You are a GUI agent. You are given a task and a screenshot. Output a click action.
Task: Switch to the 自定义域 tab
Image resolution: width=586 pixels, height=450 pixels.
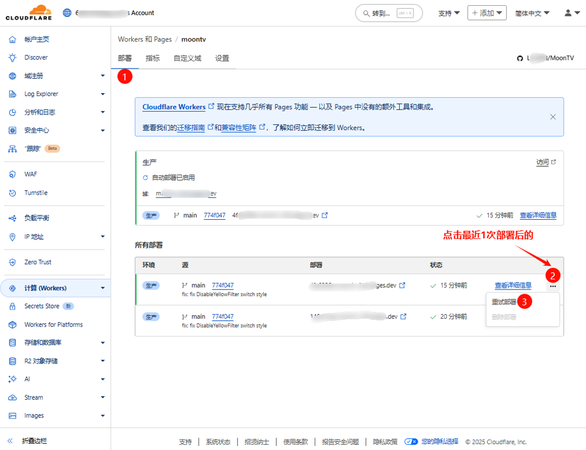click(x=188, y=59)
